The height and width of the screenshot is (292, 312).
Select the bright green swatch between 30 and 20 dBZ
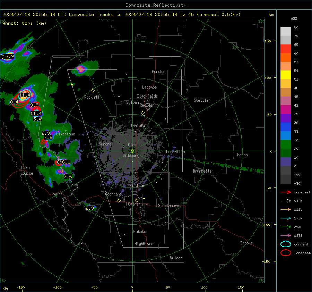point(286,144)
